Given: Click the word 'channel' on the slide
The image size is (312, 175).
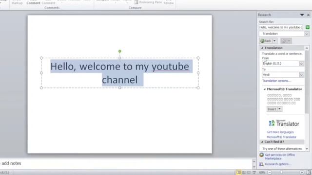Looking at the screenshot, I should (120, 80).
